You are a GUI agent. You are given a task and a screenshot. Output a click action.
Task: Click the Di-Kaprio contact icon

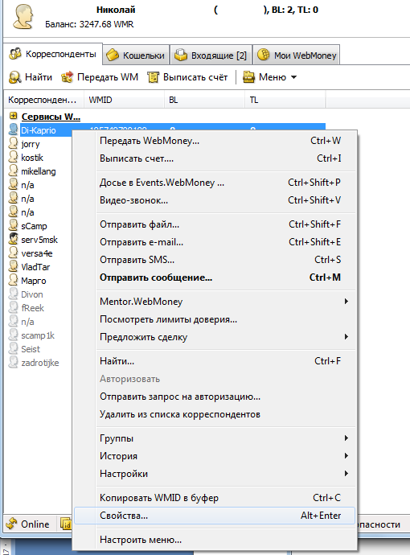click(13, 129)
